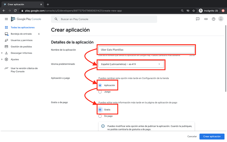Expand the Ajustes sidebar section

[2, 60]
